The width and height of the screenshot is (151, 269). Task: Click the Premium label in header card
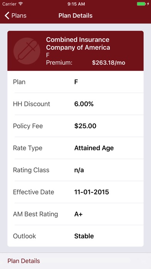tap(59, 63)
